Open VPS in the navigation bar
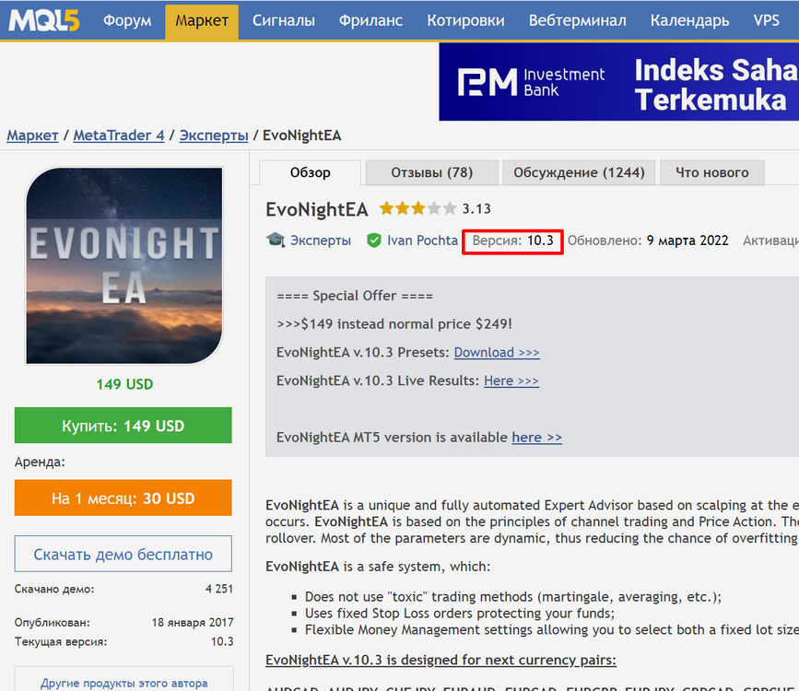The image size is (799, 691). point(767,20)
